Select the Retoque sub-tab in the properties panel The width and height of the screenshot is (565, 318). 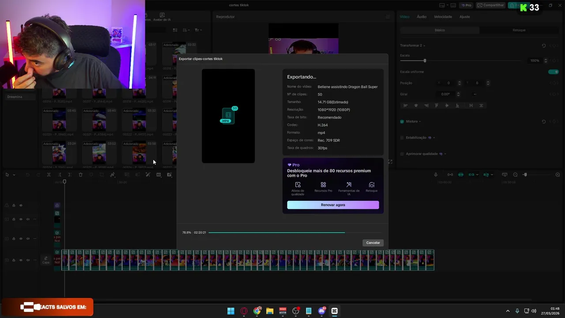pos(519,30)
